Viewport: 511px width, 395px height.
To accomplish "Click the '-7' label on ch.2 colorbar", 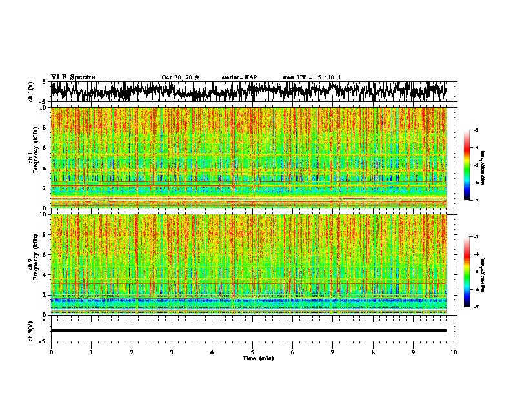I will pos(476,307).
